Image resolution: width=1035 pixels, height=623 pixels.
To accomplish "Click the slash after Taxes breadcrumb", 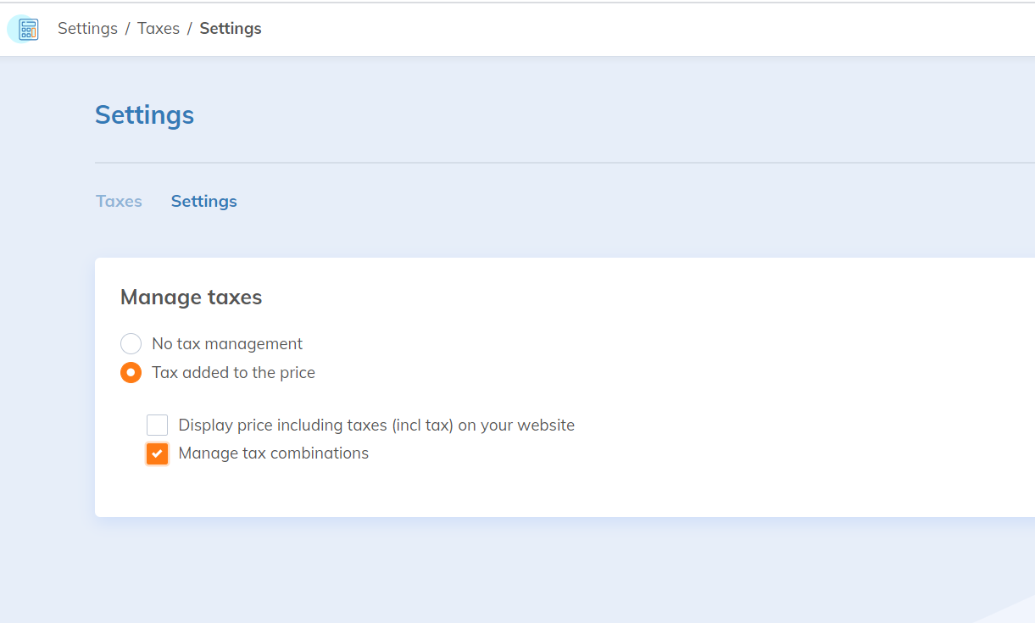I will pos(190,29).
